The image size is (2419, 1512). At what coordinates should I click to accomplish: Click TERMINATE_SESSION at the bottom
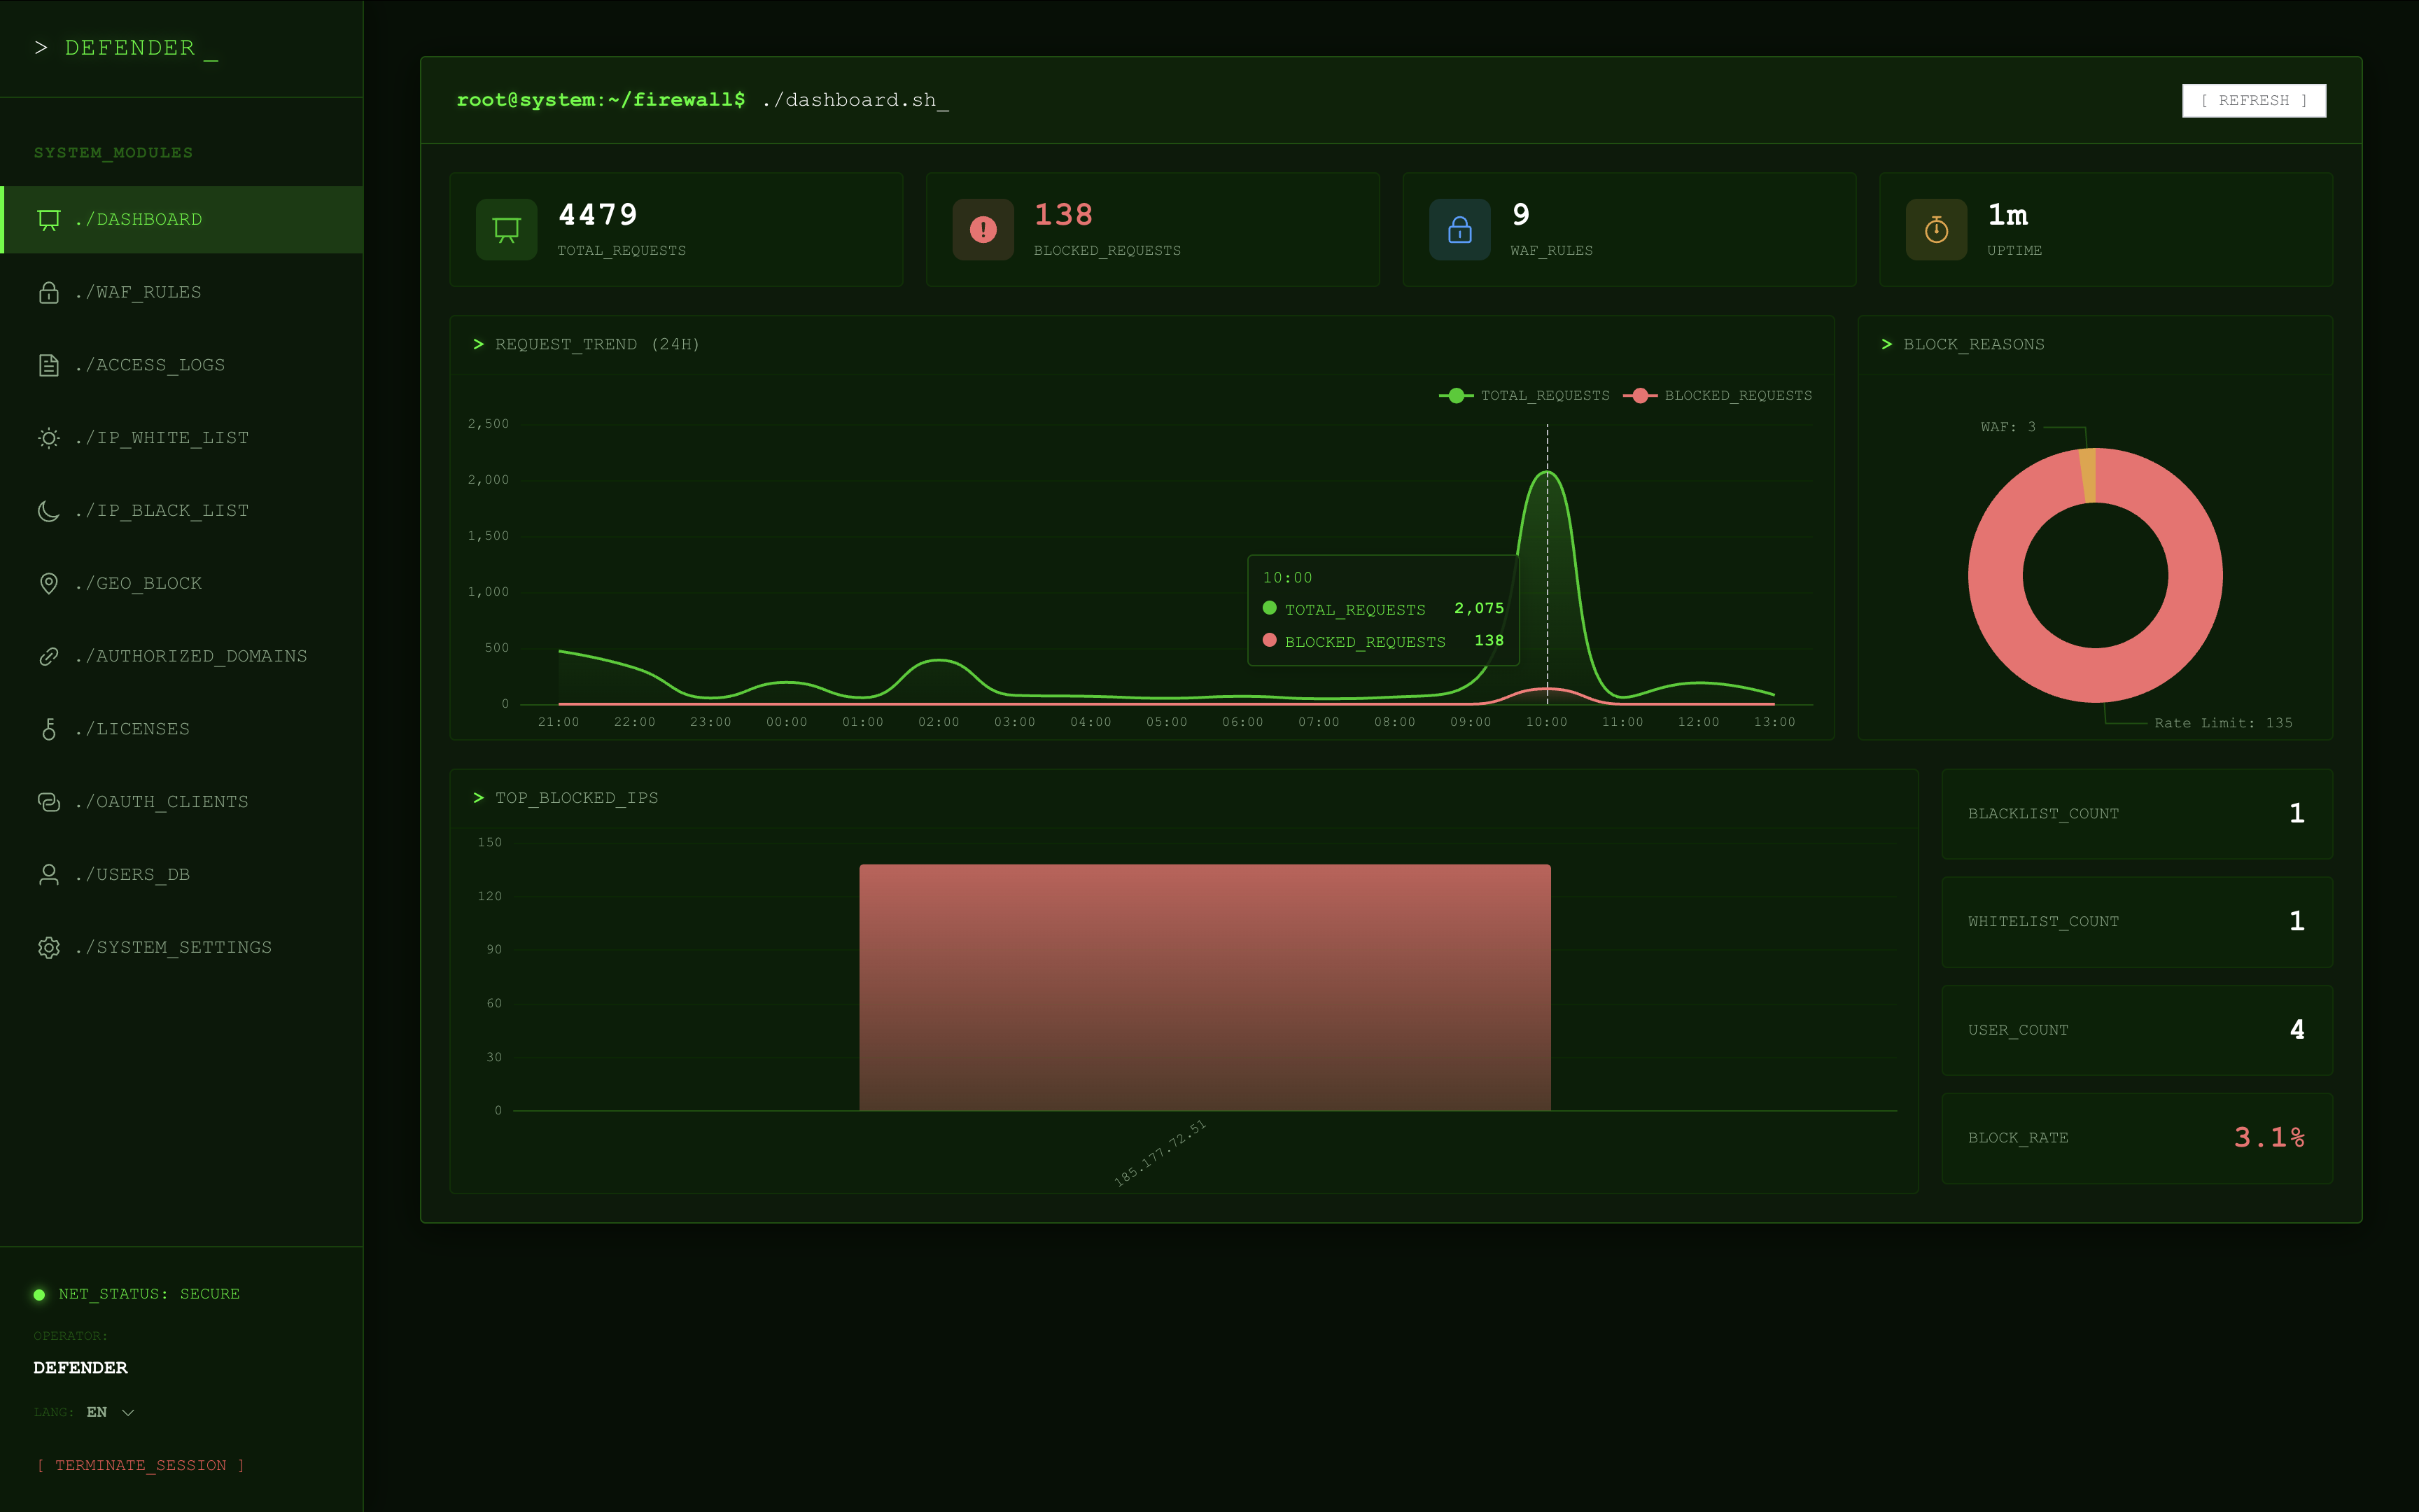[x=141, y=1465]
